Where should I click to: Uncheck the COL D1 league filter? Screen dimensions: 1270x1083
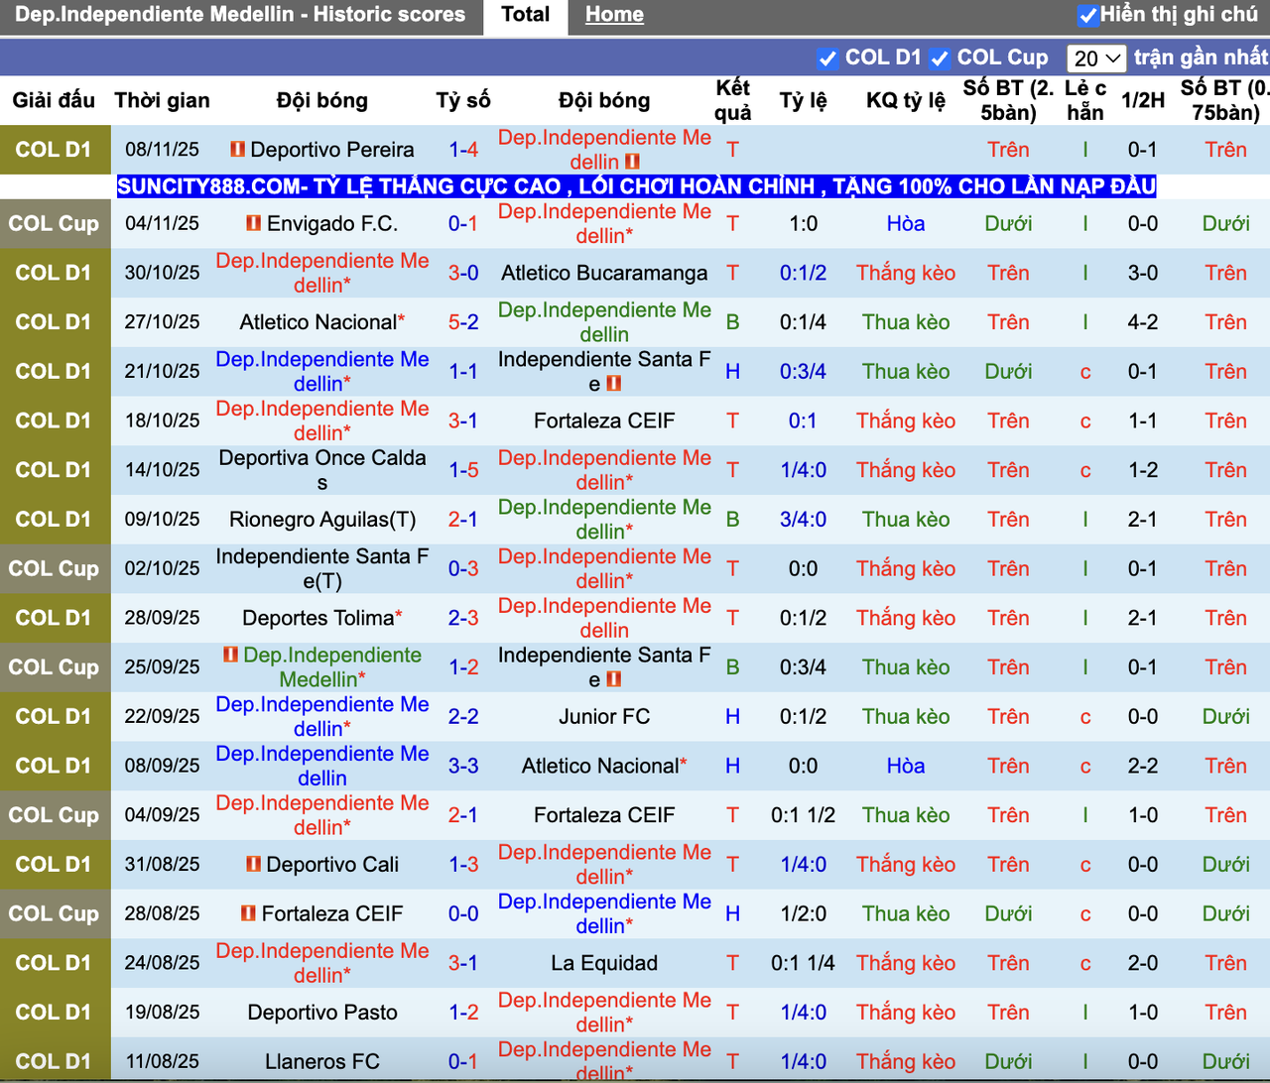[x=827, y=59]
